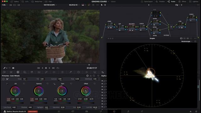
Task: Click the Gamma color wheel
Action: click(x=39, y=91)
